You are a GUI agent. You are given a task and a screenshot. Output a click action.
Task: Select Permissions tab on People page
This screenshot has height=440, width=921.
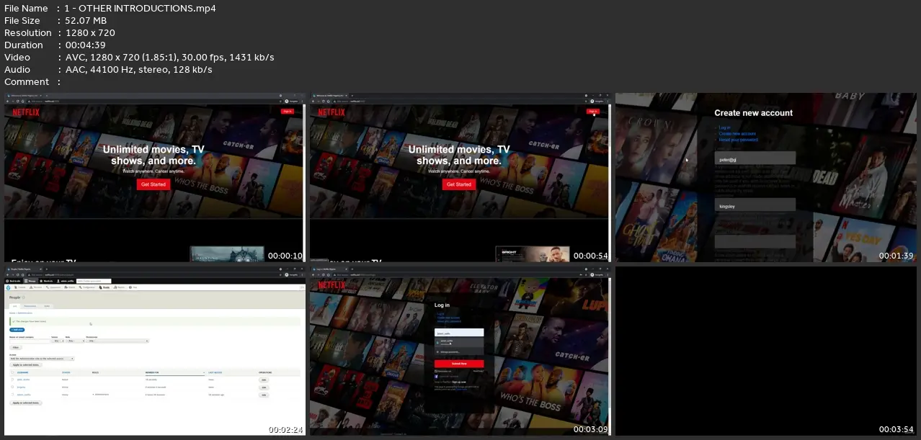(x=30, y=306)
